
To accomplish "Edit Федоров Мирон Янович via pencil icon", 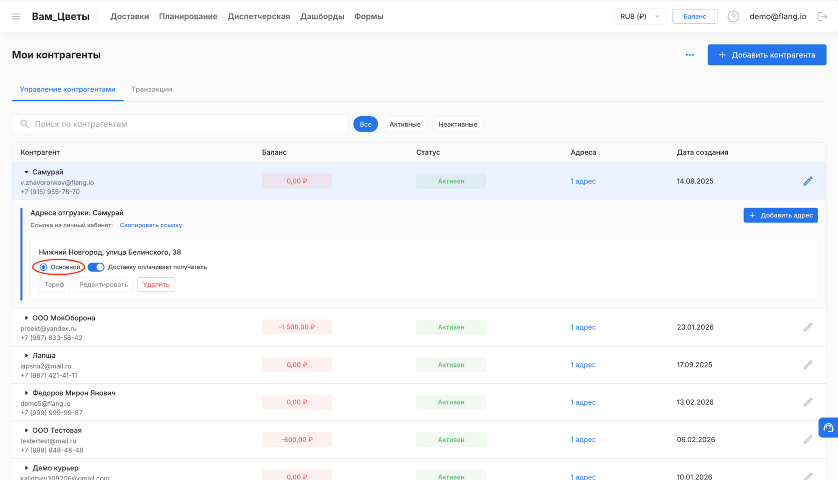I will tap(808, 402).
